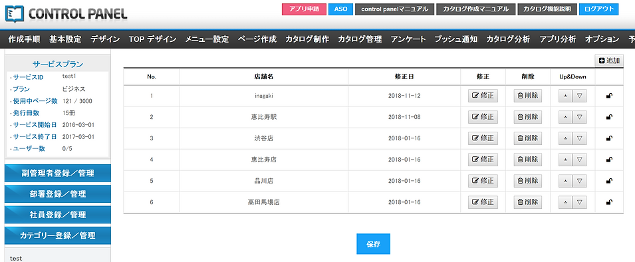635x262 pixels.
Task: Open the アプリ申請 link
Action: click(x=304, y=9)
